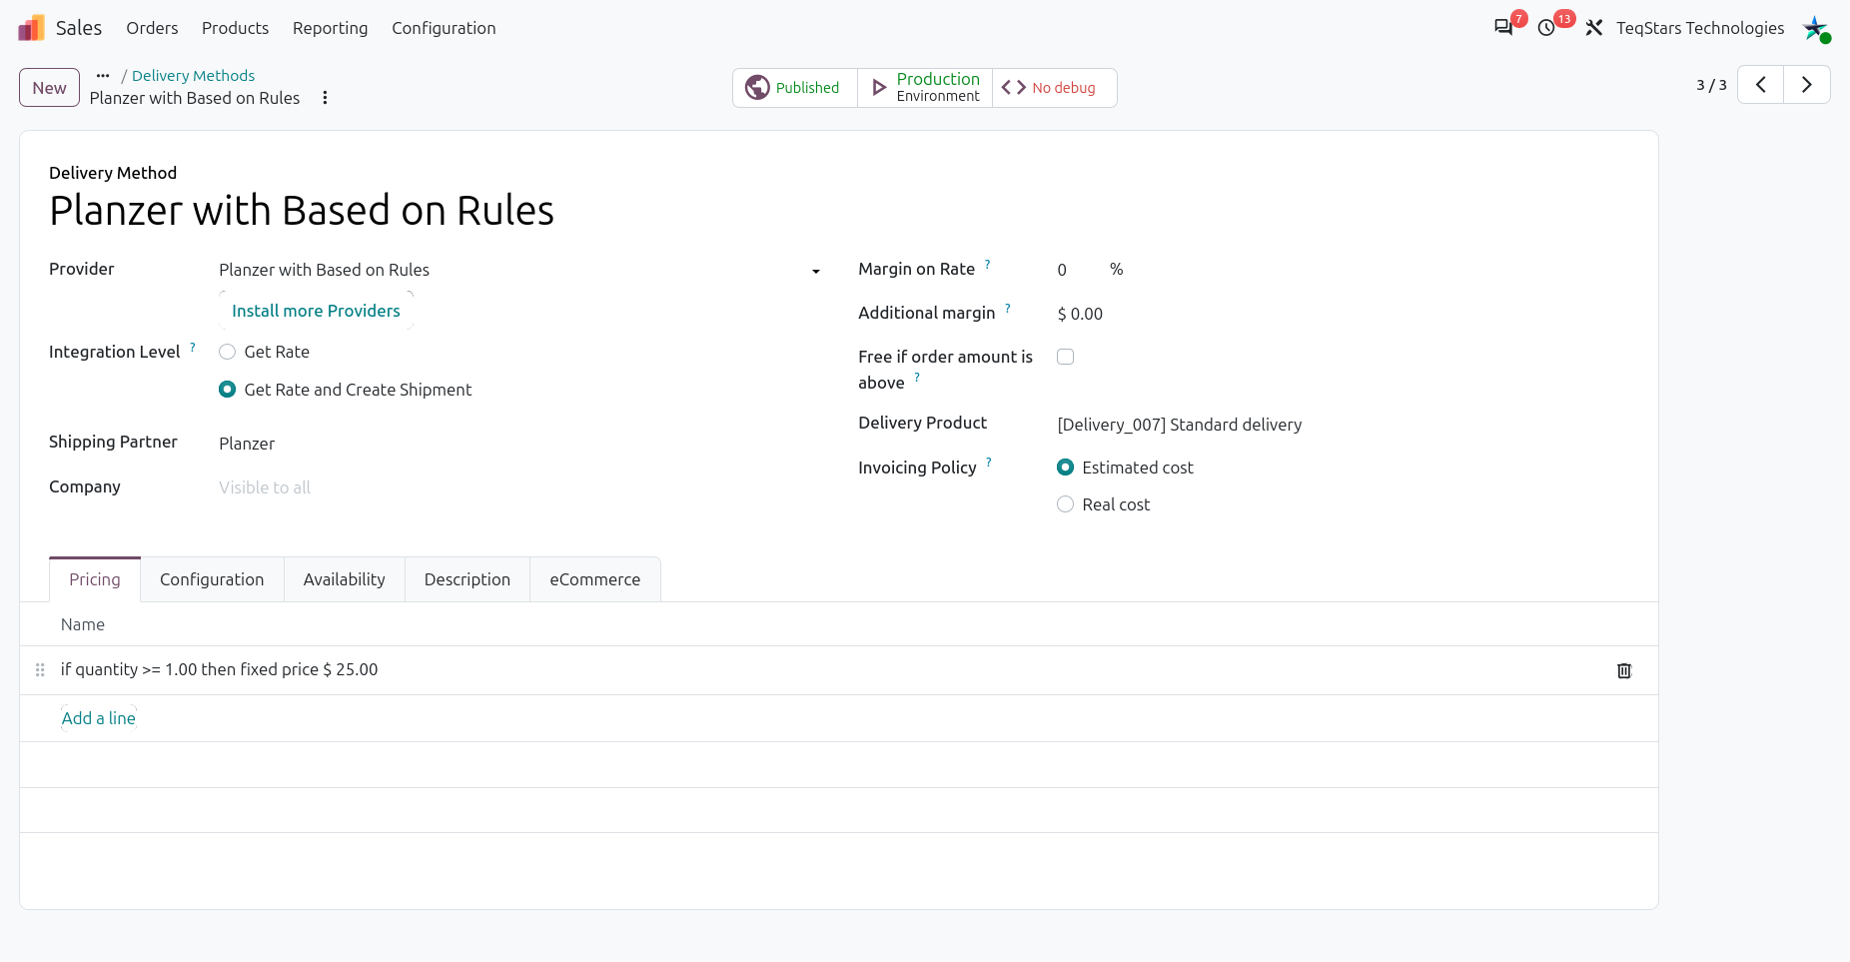Open the Provider dropdown arrow
Viewport: 1850px width, 962px height.
coord(816,272)
